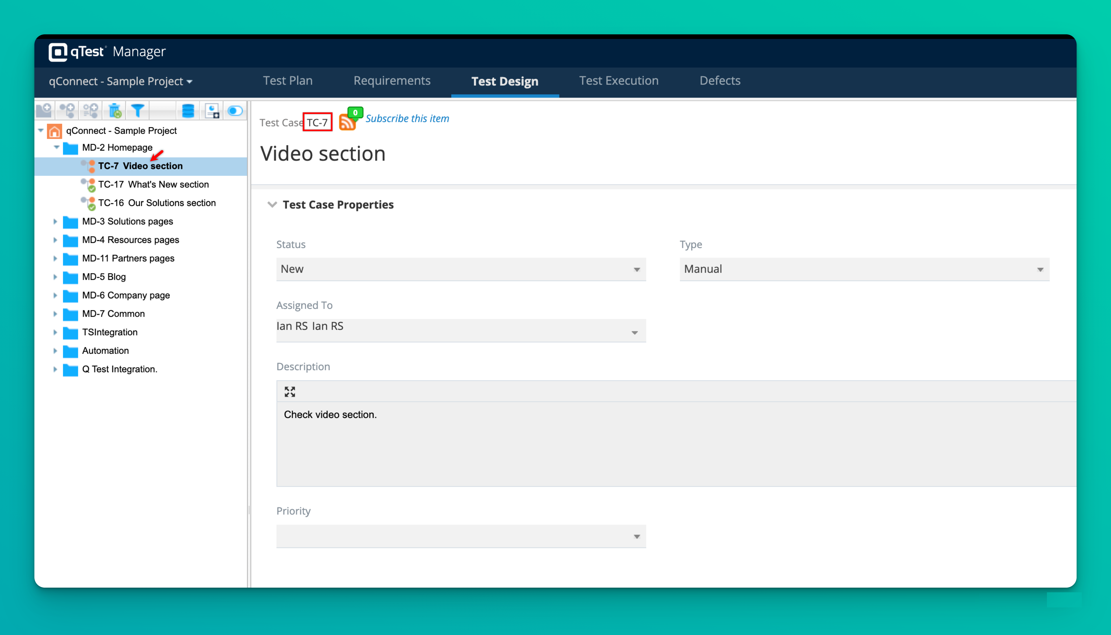Image resolution: width=1111 pixels, height=635 pixels.
Task: Click the report export icon
Action: pos(212,110)
